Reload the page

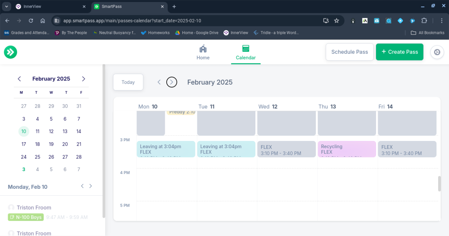click(x=31, y=21)
